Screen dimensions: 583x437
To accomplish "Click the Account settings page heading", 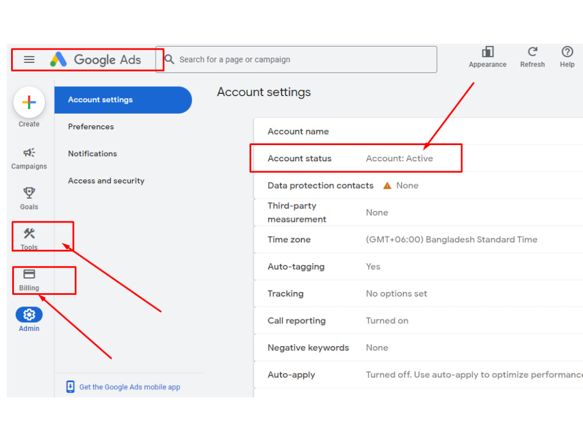I will (264, 92).
